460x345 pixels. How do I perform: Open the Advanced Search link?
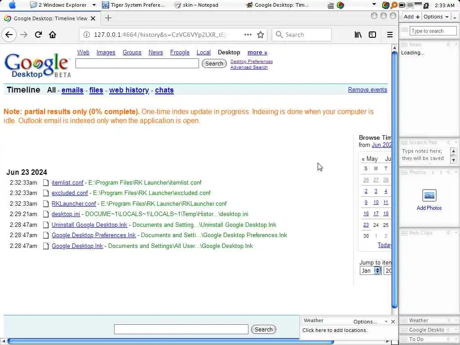click(x=249, y=67)
